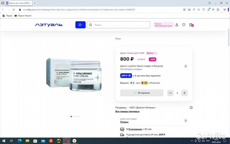Expand price with discounts chevron
230x144 pixels.
[x=186, y=66]
